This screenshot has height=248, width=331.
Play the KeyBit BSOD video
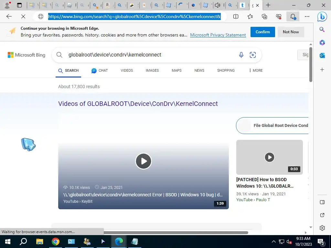[x=143, y=161]
